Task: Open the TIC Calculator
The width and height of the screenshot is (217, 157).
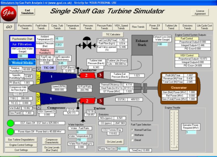Action: click(113, 34)
